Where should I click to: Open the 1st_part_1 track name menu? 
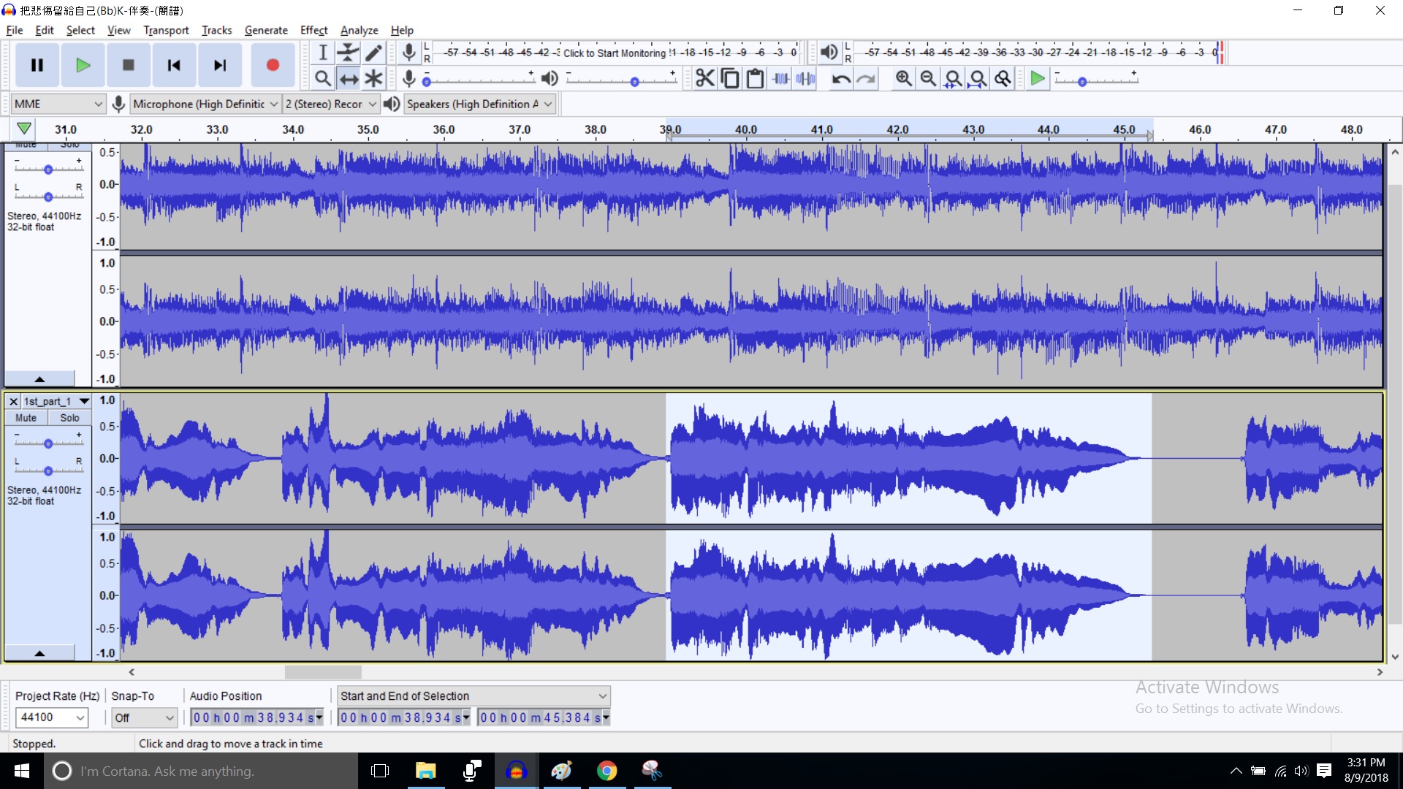56,401
